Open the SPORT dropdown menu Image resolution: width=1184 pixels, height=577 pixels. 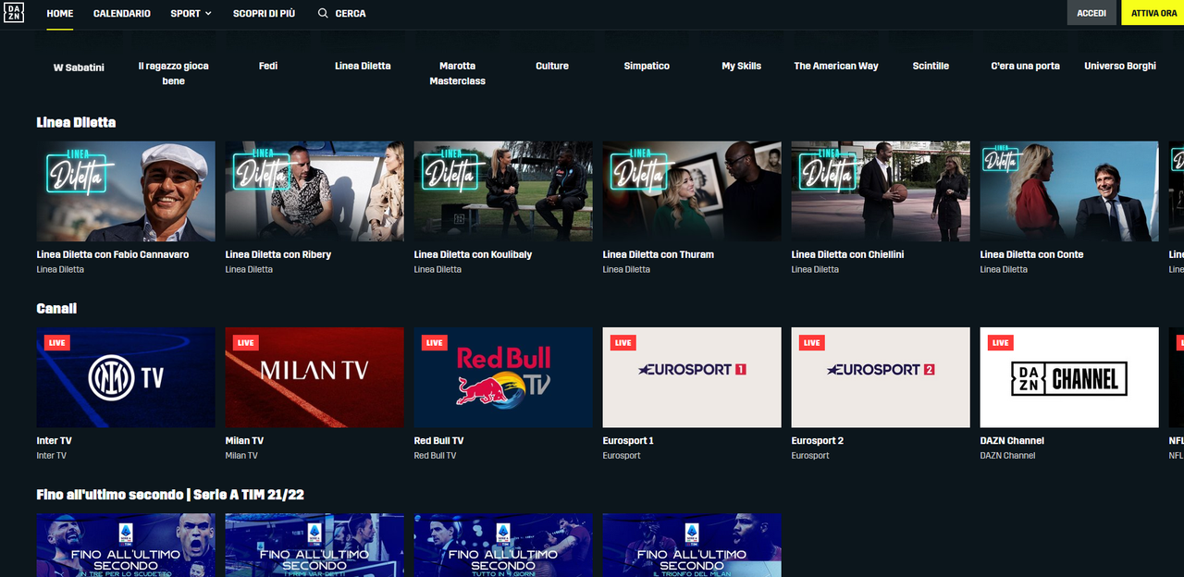(191, 14)
